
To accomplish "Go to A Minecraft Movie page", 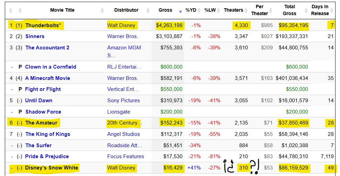I will (47, 78).
